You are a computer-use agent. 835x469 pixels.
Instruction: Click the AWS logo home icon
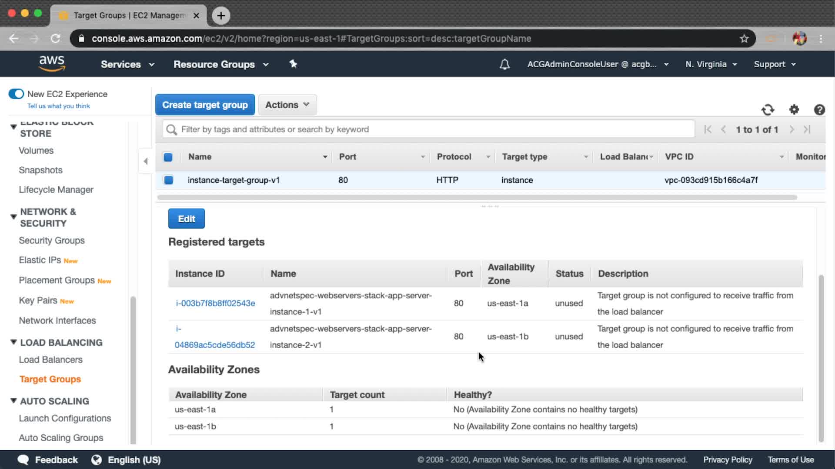[52, 64]
